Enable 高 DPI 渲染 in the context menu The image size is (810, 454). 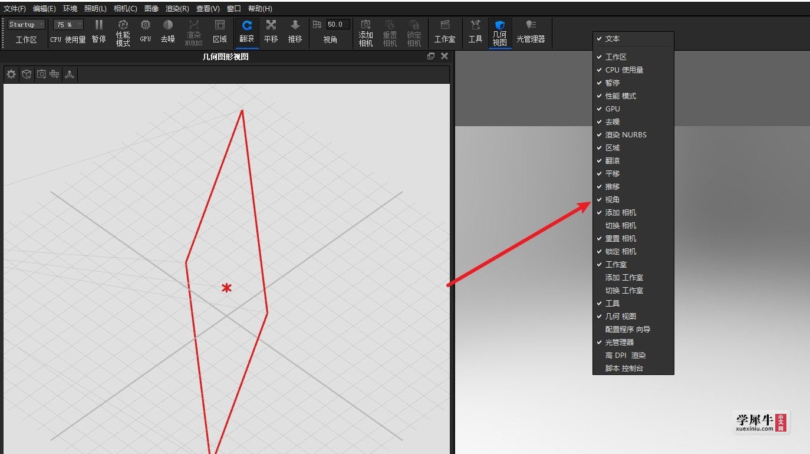tap(633, 355)
